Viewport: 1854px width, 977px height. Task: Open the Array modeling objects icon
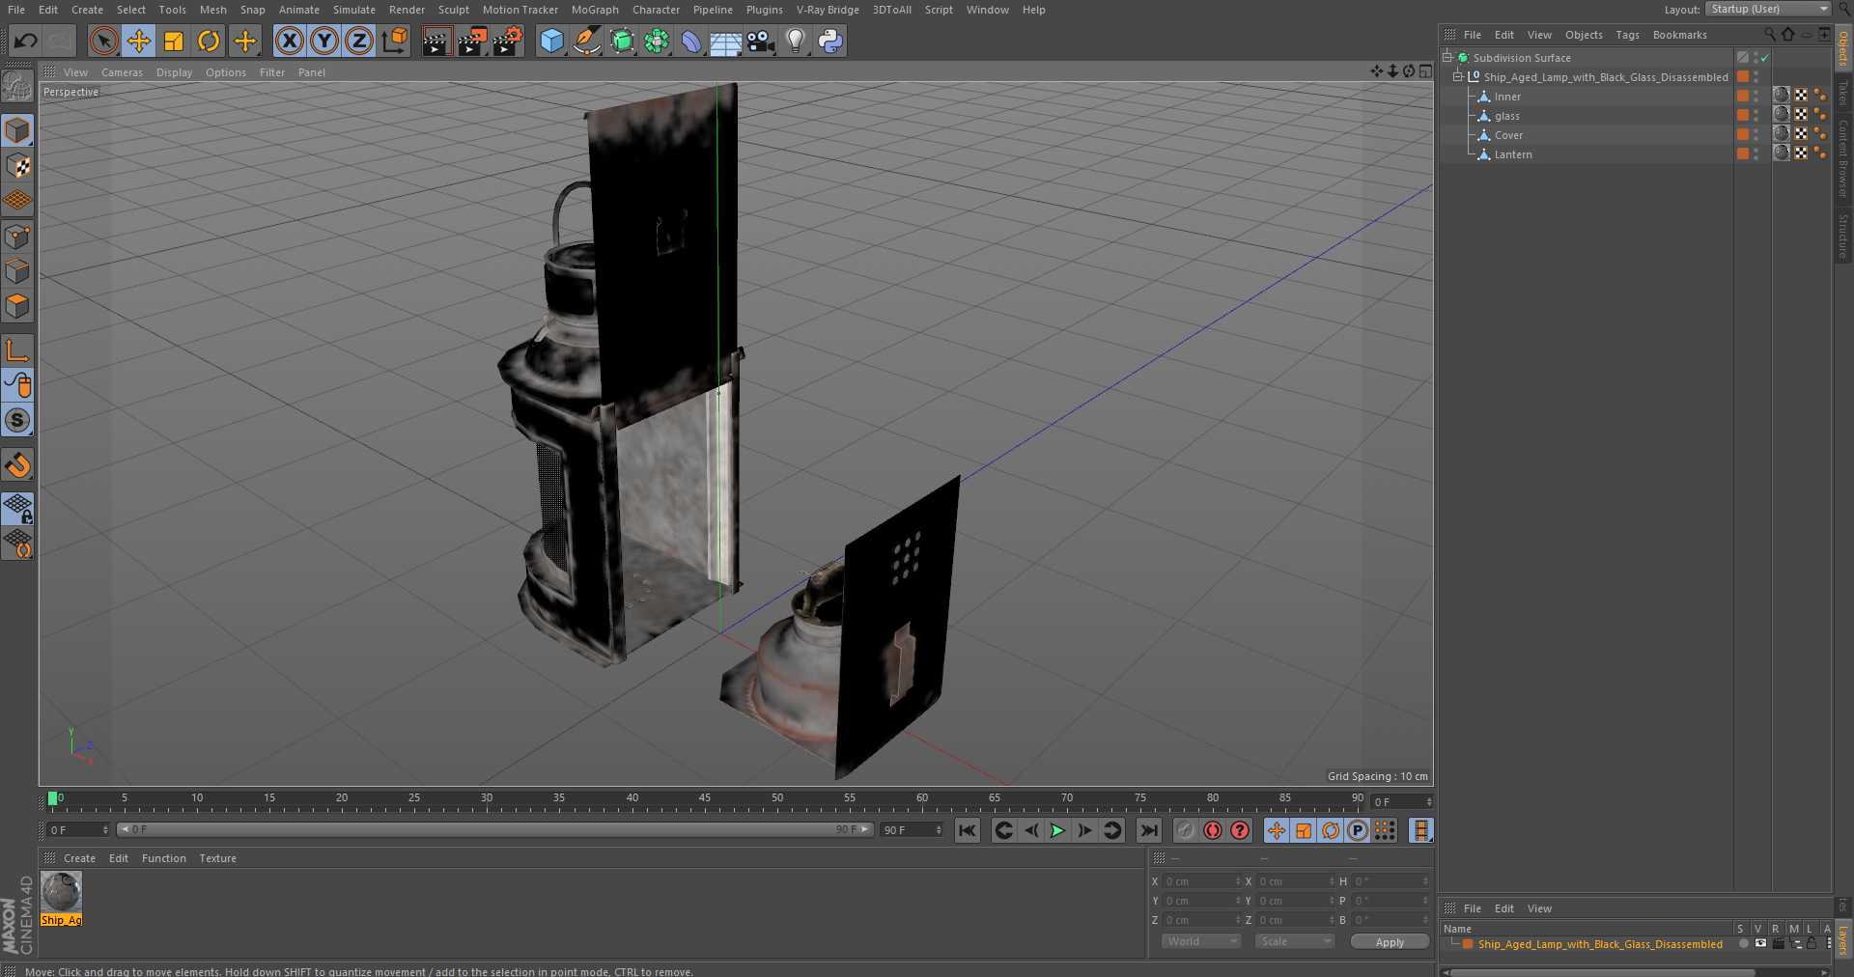657,41
